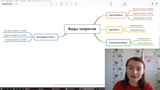Open the Просмотр menu
The image size is (160, 90).
click(23, 1)
